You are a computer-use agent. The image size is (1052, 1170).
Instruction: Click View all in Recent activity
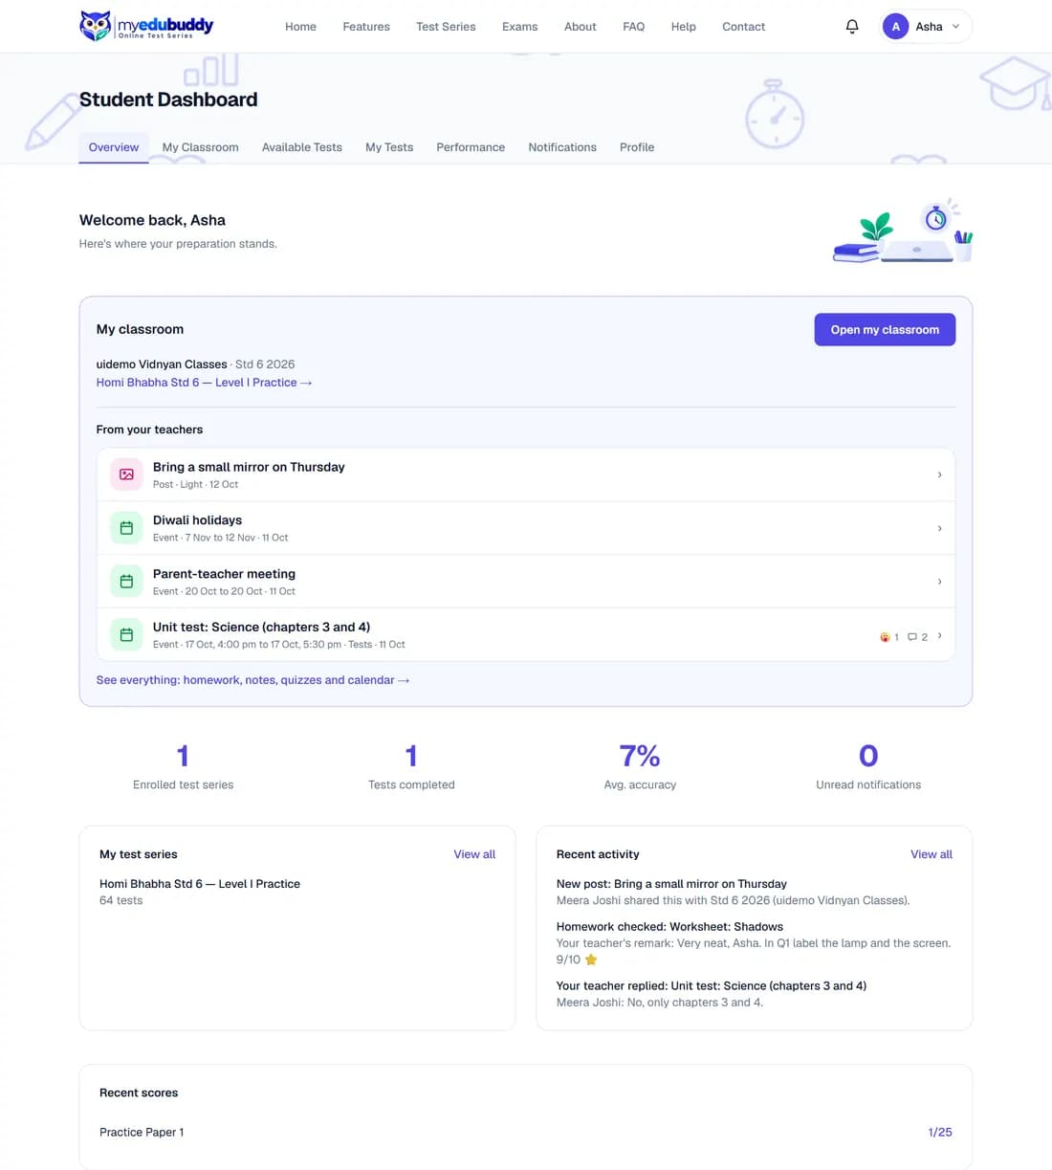click(931, 854)
